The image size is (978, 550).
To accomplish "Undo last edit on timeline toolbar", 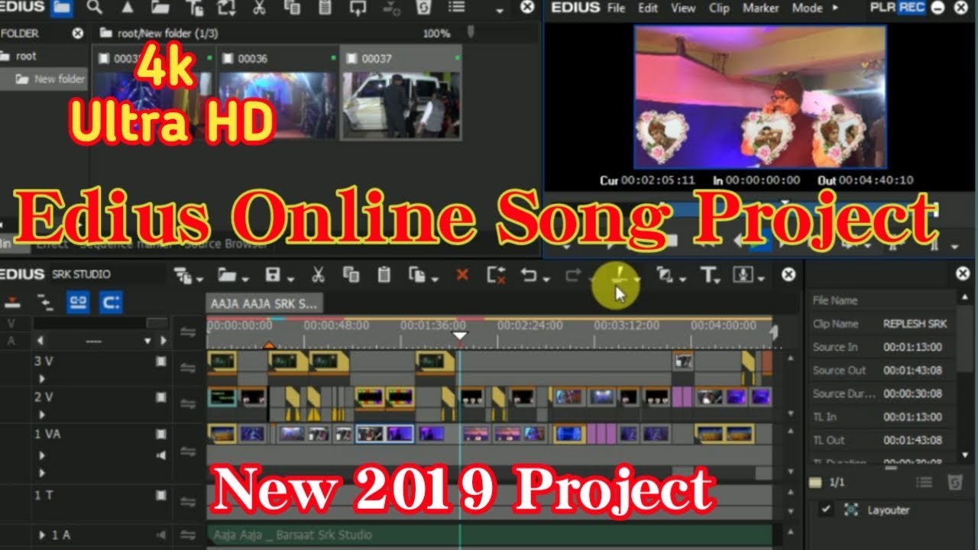I will [529, 275].
